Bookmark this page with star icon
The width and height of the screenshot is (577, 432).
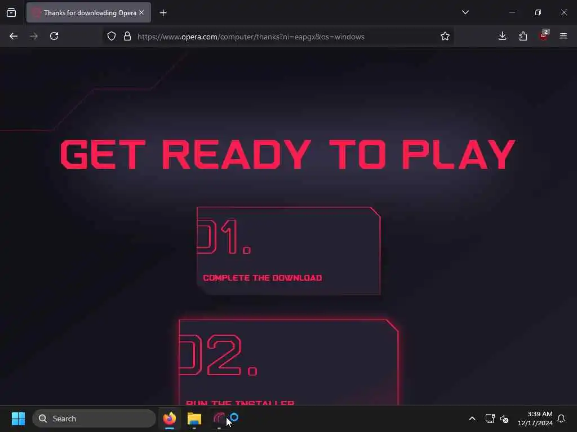tap(445, 36)
